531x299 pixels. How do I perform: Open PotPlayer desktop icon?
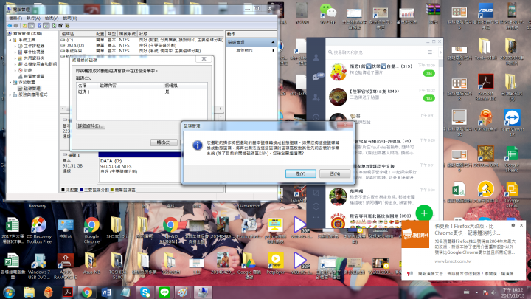pyautogui.click(x=275, y=264)
